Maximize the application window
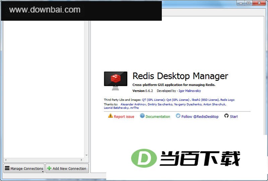The image size is (268, 181). point(249,3)
